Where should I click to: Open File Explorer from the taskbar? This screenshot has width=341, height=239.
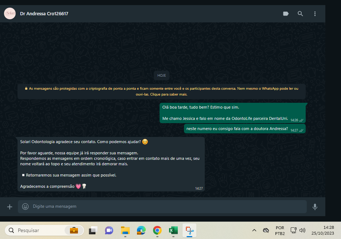coord(125,230)
